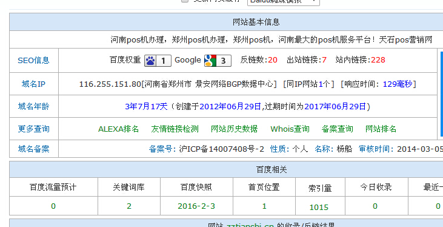
Task: Click the 更多查询 row label
Action: click(x=33, y=129)
